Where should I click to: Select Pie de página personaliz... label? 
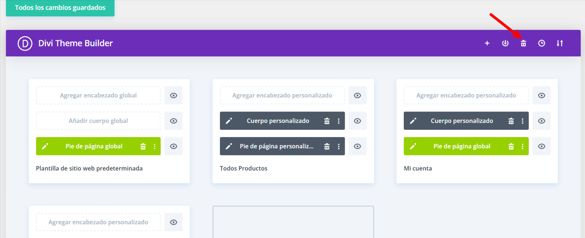[277, 146]
